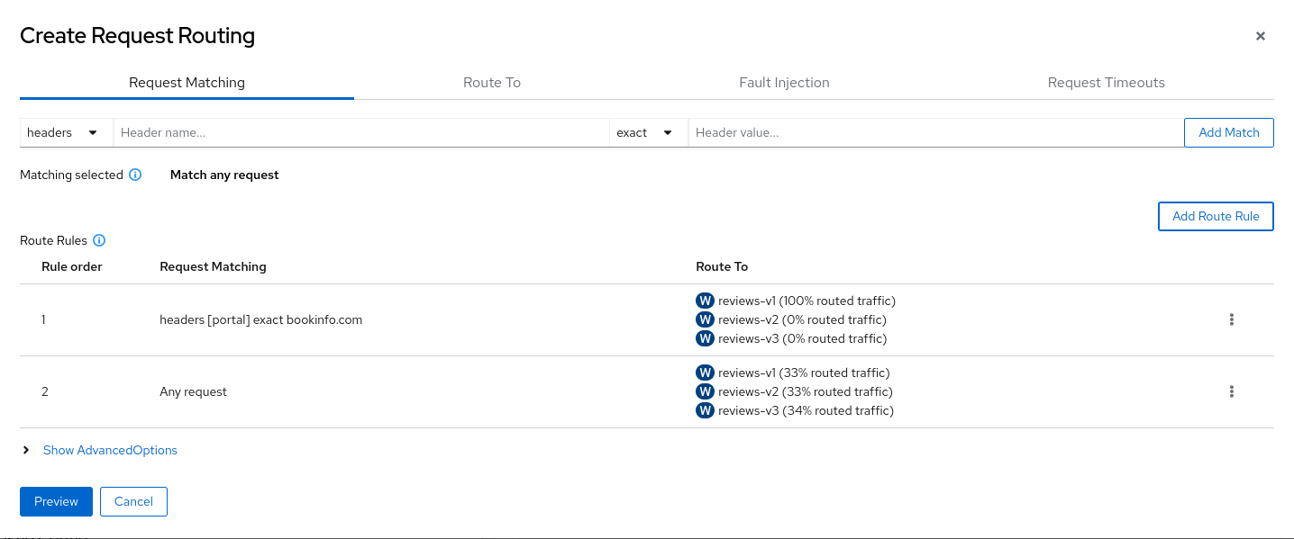Image resolution: width=1294 pixels, height=539 pixels.
Task: Click the info icon next to Route Rules
Action: tap(99, 240)
